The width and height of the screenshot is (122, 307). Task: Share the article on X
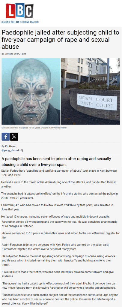[14, 137]
